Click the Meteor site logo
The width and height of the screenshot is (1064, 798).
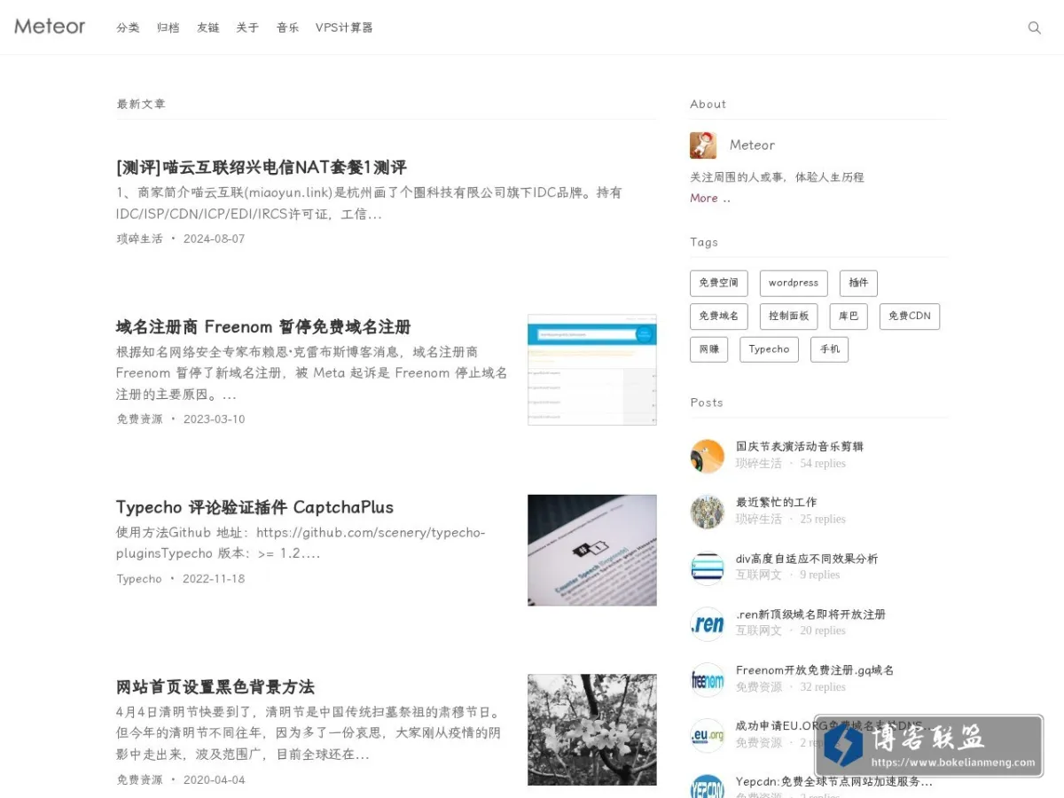[50, 27]
